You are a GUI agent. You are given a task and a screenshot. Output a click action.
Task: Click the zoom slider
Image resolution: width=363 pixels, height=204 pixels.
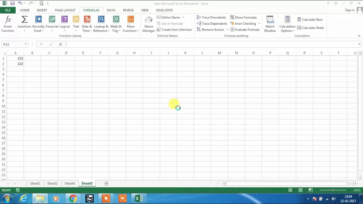(333, 190)
